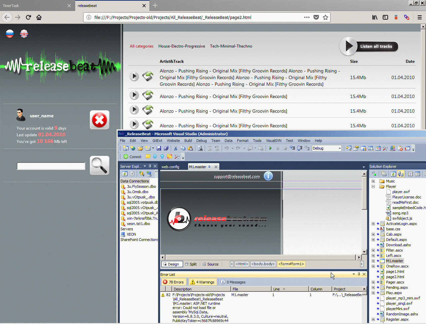Click the Firefox sidebar toggle icon
This screenshot has height=324, width=426.
pos(385,17)
